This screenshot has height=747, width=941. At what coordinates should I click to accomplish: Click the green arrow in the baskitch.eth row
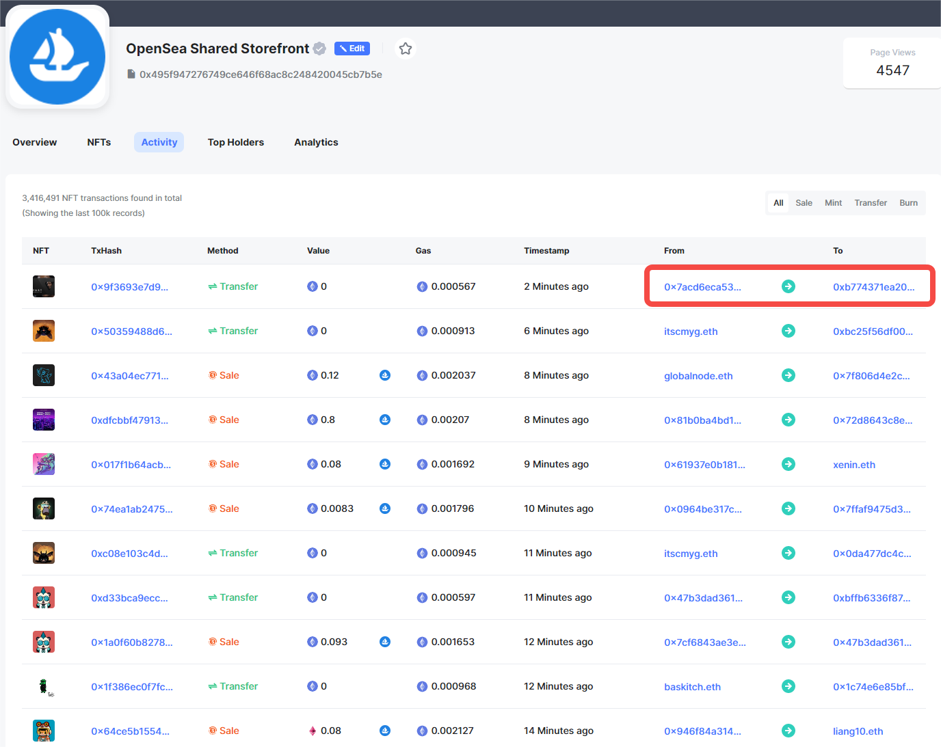point(788,686)
